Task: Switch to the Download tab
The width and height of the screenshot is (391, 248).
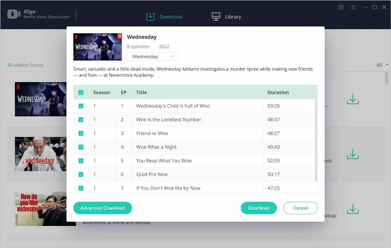Action: pos(164,17)
